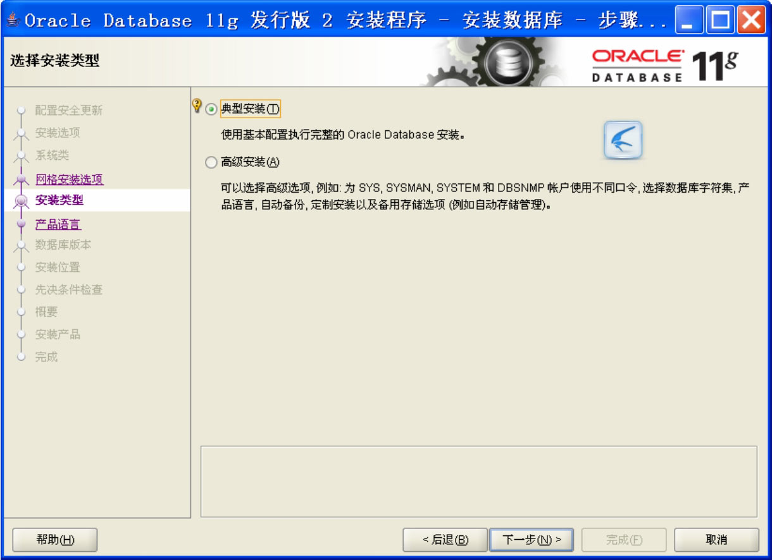Go back with the 后退(B) button
This screenshot has width=772, height=560.
445,540
